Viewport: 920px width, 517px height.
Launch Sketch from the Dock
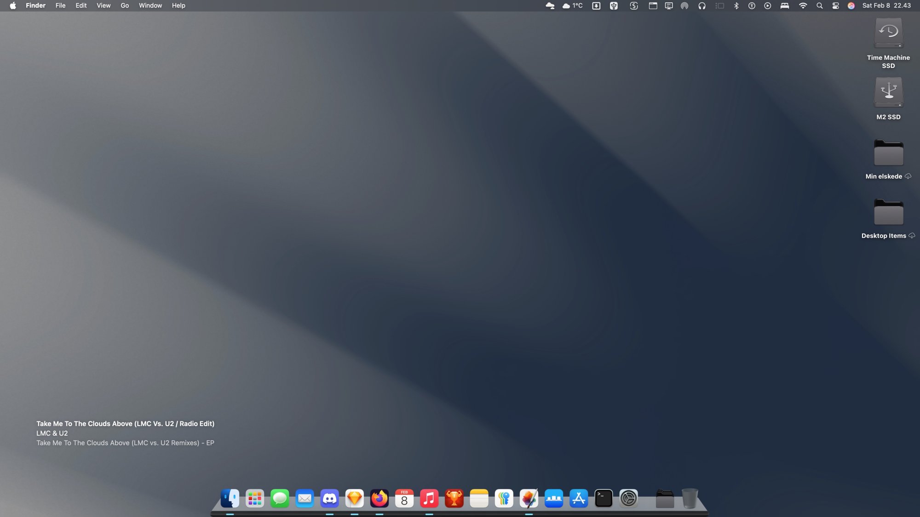pyautogui.click(x=355, y=498)
